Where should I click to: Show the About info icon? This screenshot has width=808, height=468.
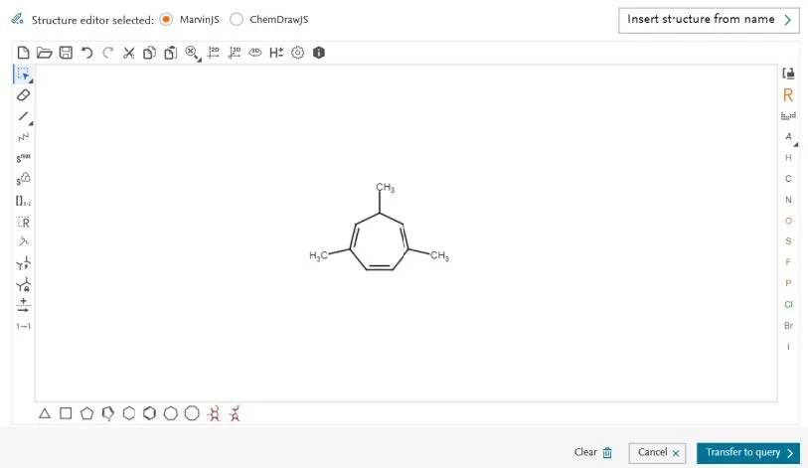click(x=319, y=53)
